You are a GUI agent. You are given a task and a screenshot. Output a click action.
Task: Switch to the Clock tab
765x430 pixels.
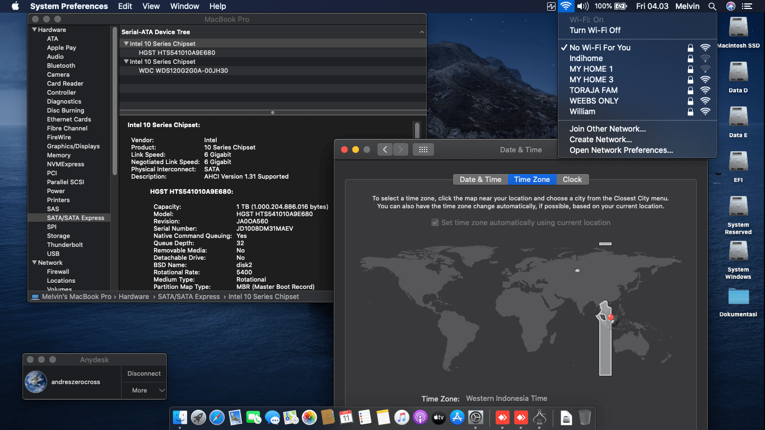tap(572, 179)
